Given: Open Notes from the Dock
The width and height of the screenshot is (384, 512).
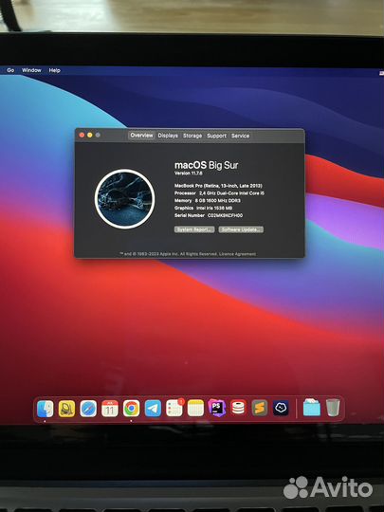Looking at the screenshot, I should [x=195, y=409].
